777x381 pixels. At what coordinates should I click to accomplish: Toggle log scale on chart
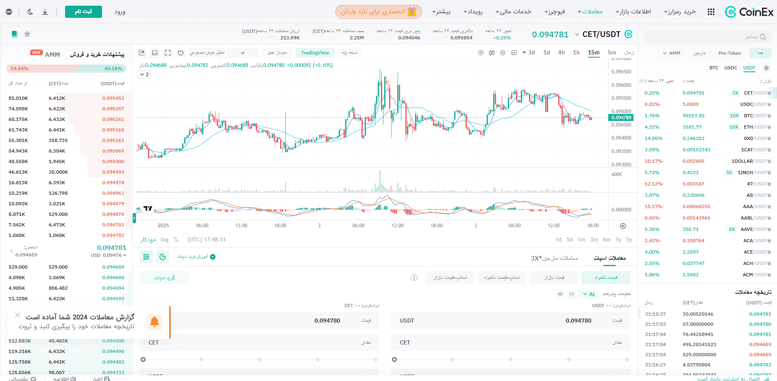[x=164, y=240]
